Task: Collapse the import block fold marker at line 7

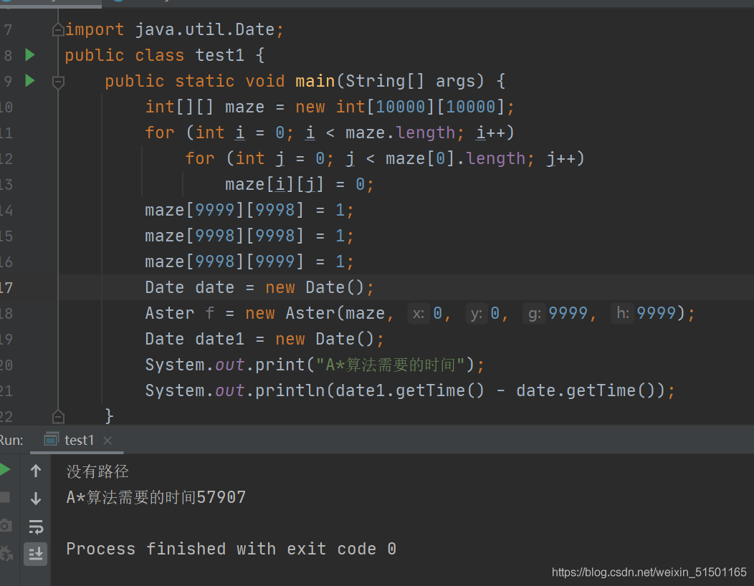Action: [x=58, y=30]
